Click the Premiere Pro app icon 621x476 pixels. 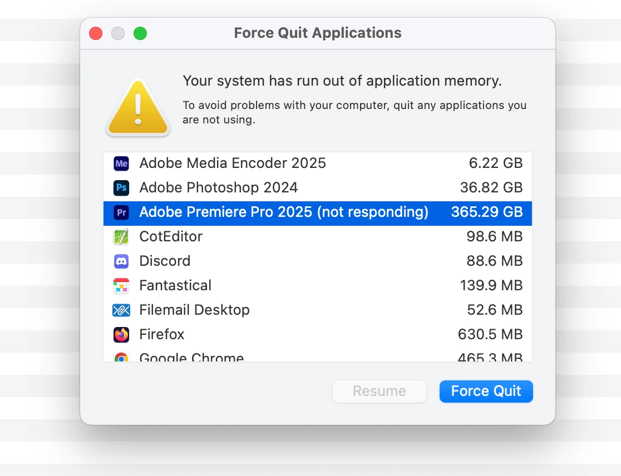[x=121, y=212]
